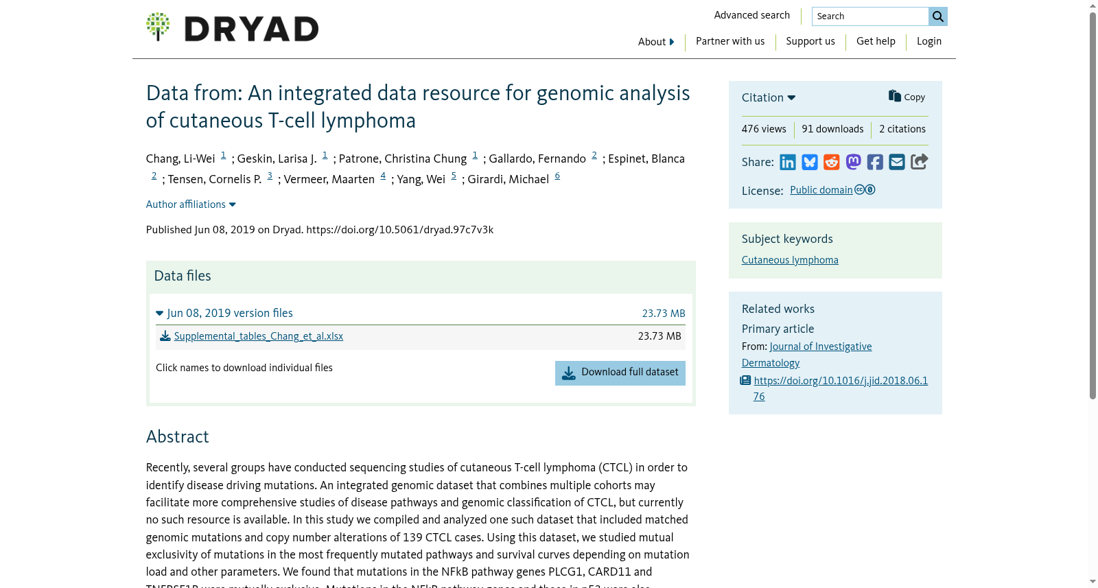Share dataset on Bluesky
1098x588 pixels.
coord(810,162)
